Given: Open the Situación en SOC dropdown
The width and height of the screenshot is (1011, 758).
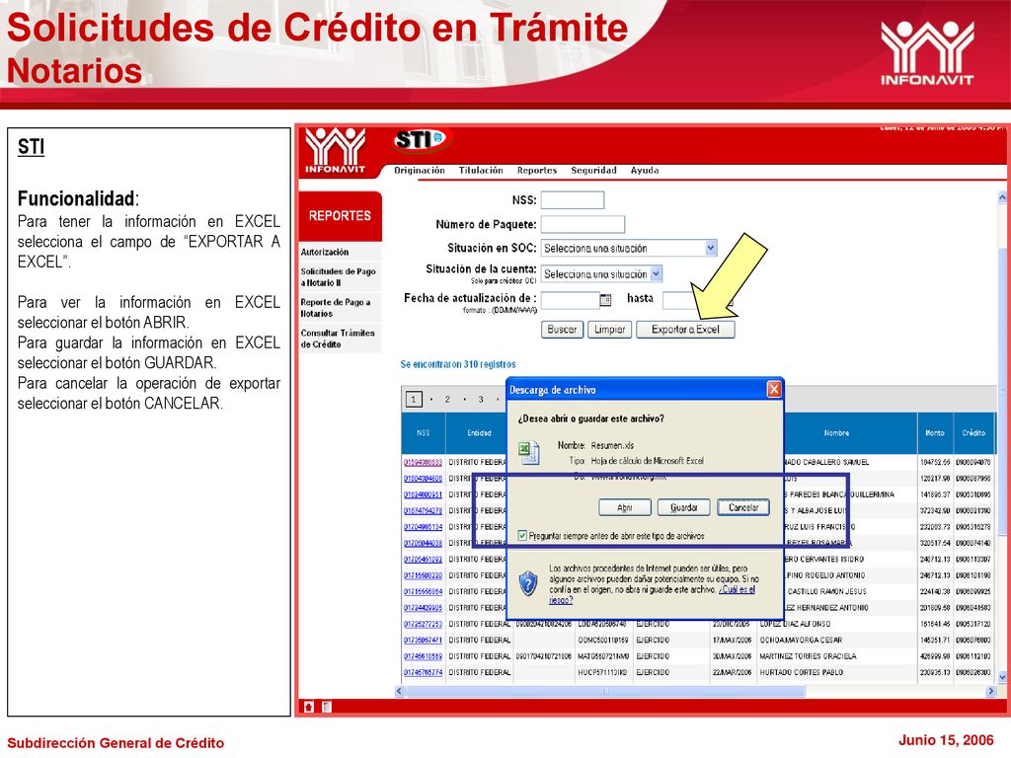Looking at the screenshot, I should point(711,248).
